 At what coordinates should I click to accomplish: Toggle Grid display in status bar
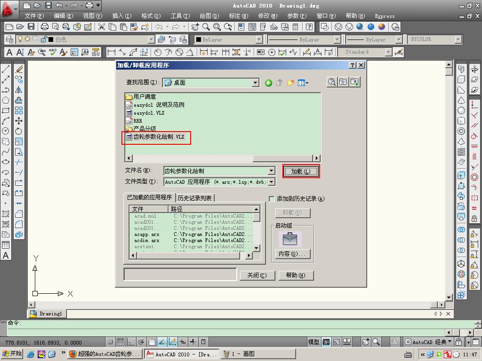120,342
